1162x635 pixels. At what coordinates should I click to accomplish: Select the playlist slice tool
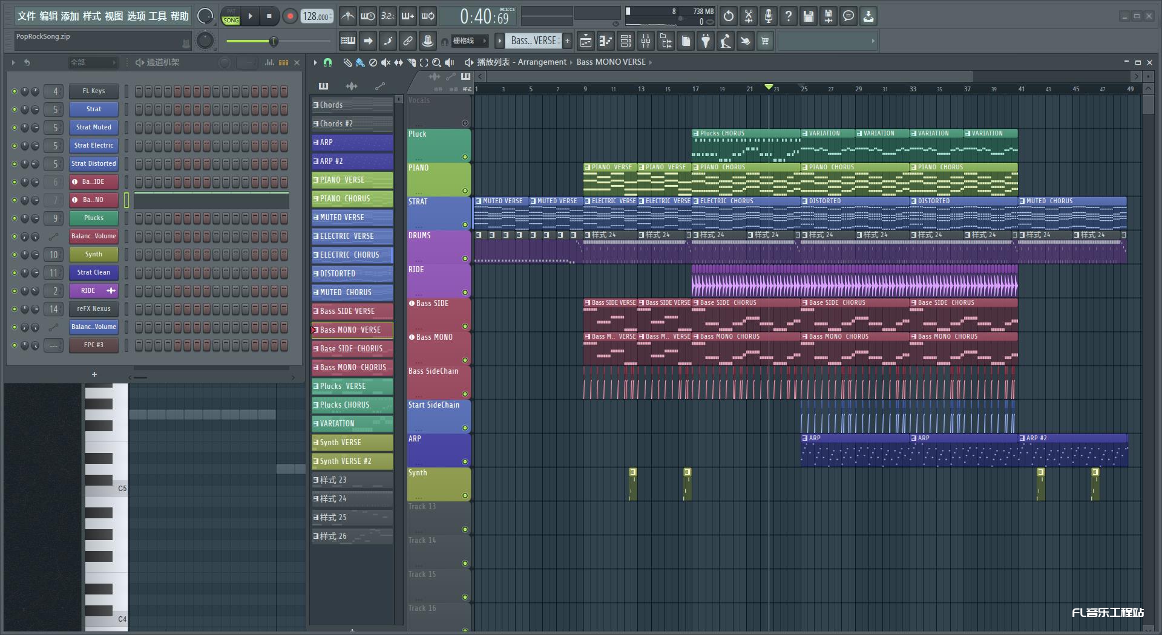[412, 62]
